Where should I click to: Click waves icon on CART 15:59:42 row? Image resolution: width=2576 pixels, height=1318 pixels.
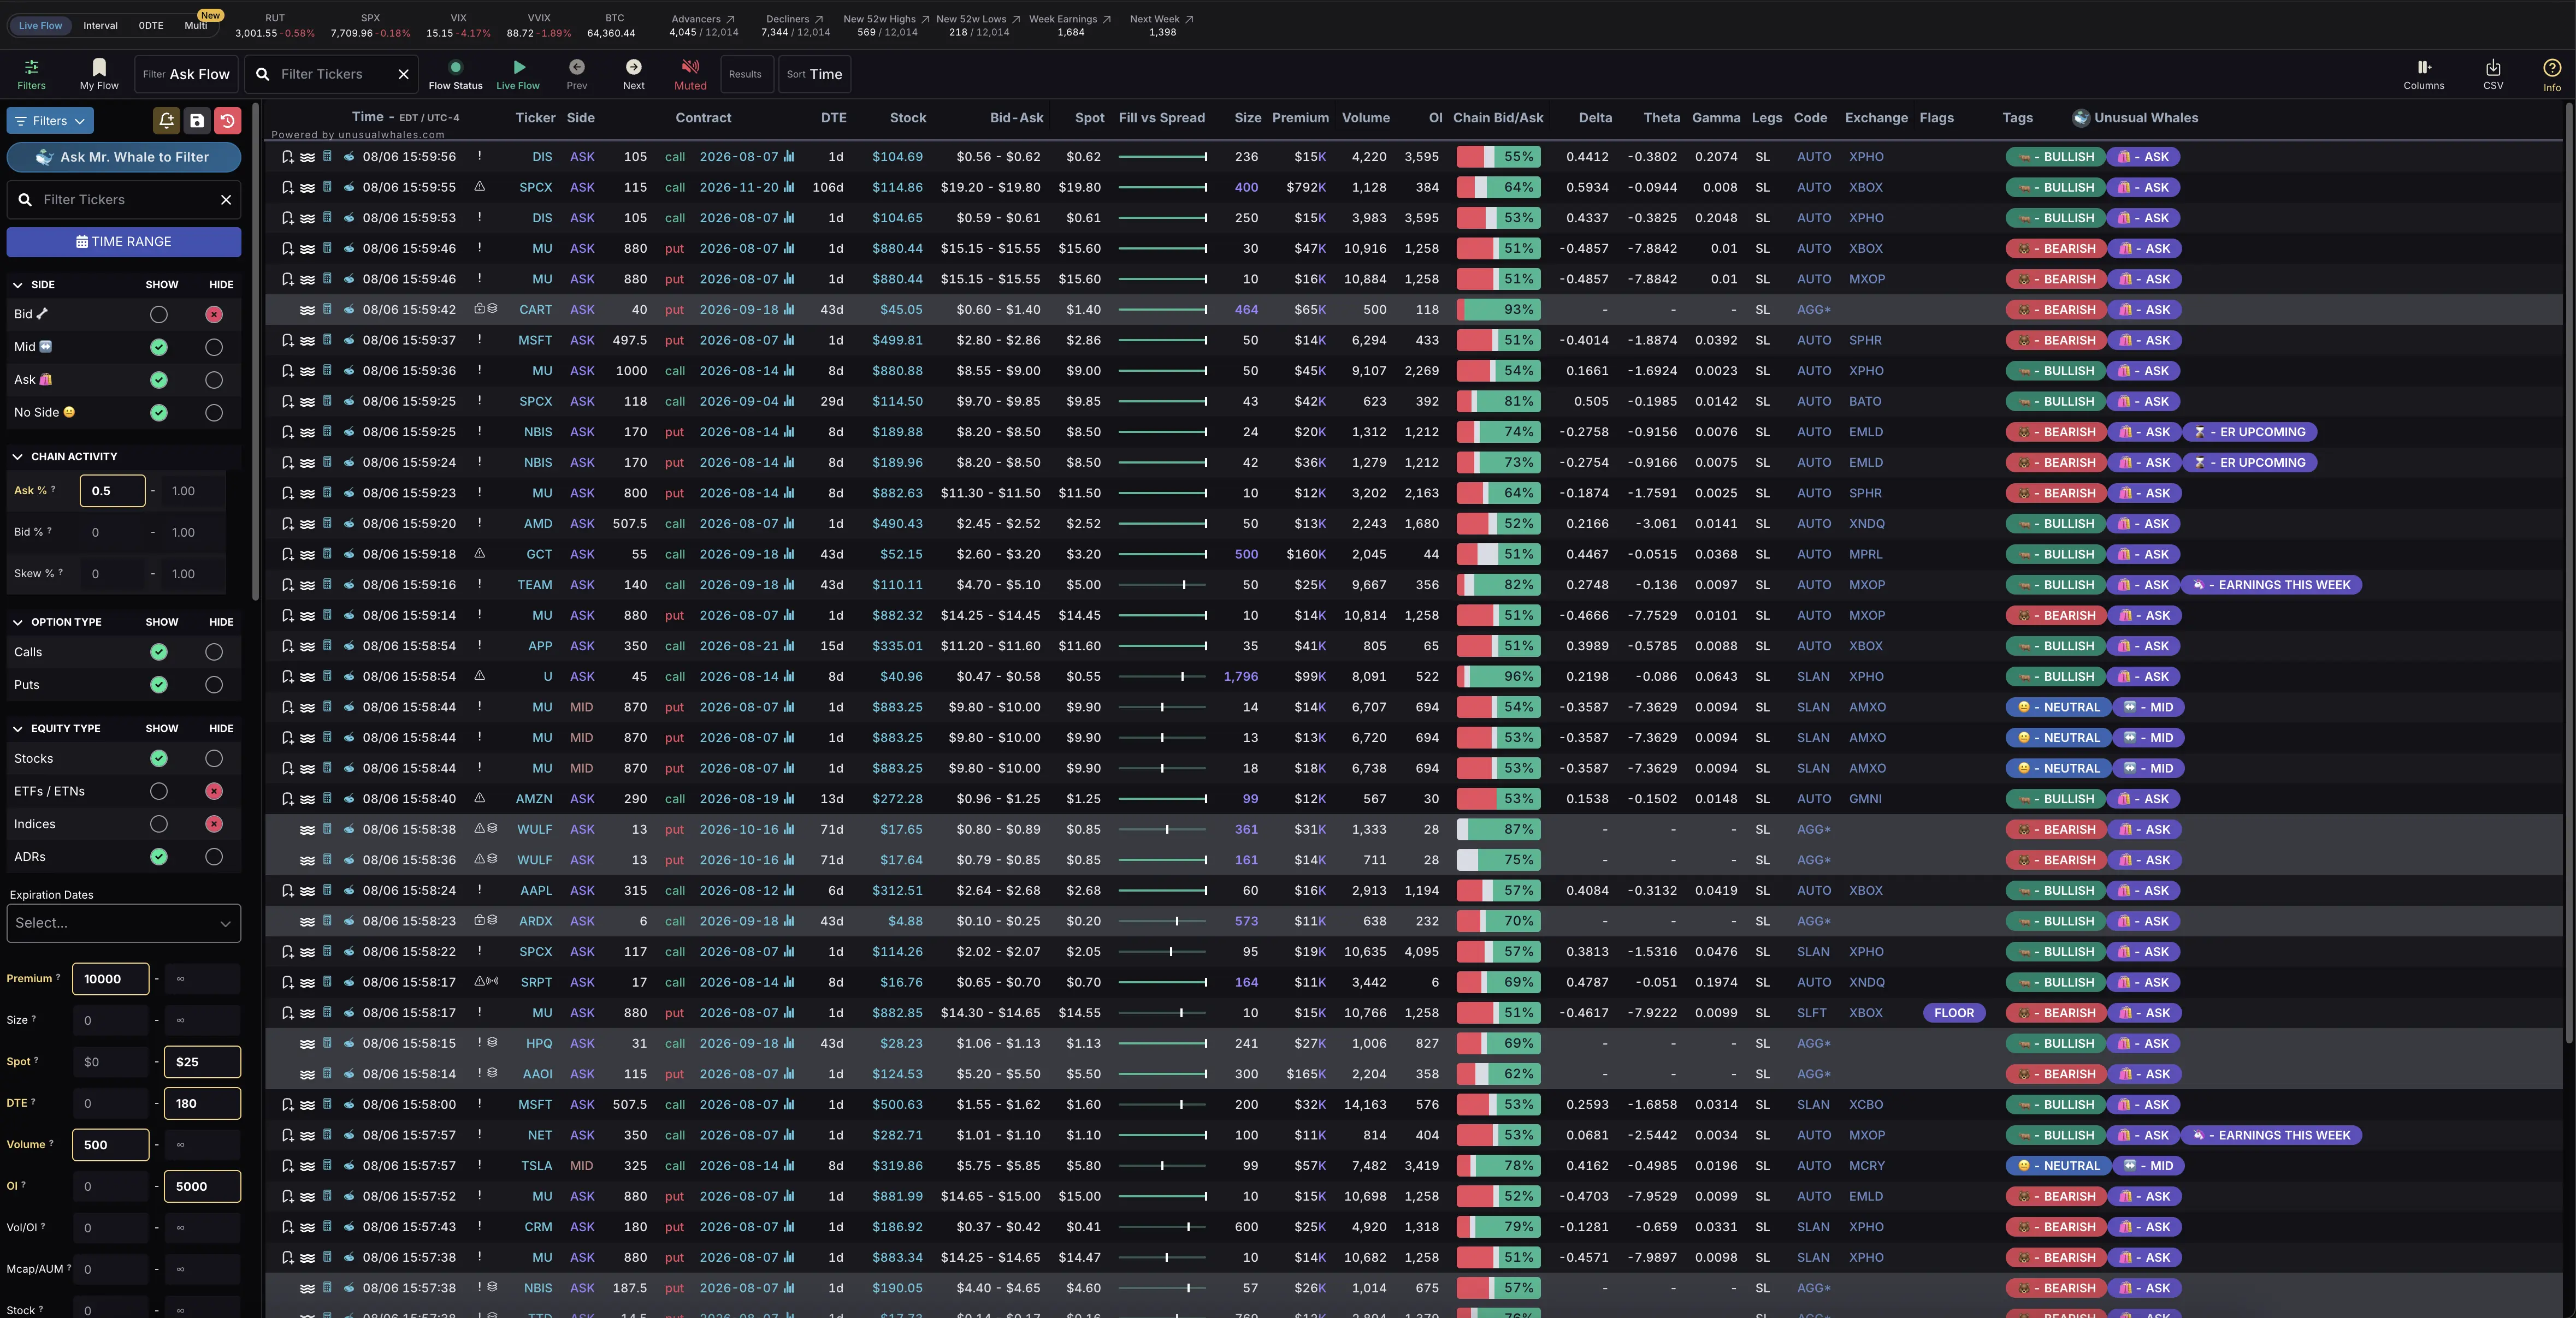(x=308, y=310)
